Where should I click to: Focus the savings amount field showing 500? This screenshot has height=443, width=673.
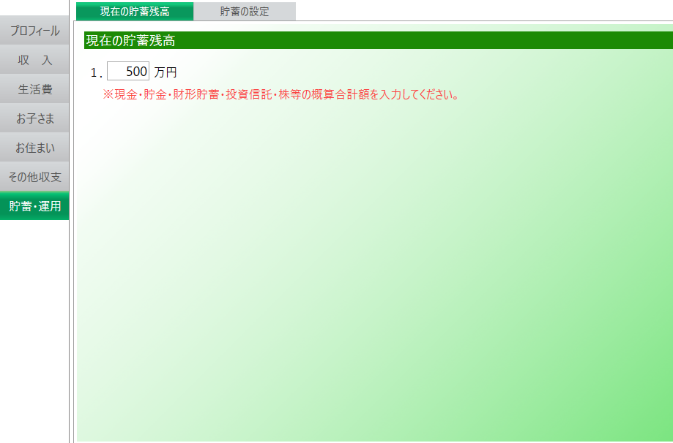coord(128,72)
